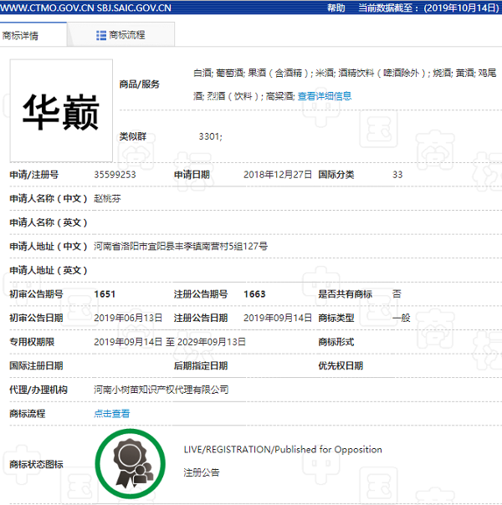Click the 商品/服务 field label

pos(140,84)
